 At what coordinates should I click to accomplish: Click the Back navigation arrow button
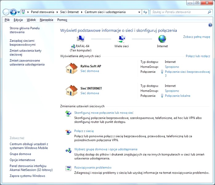6,12
